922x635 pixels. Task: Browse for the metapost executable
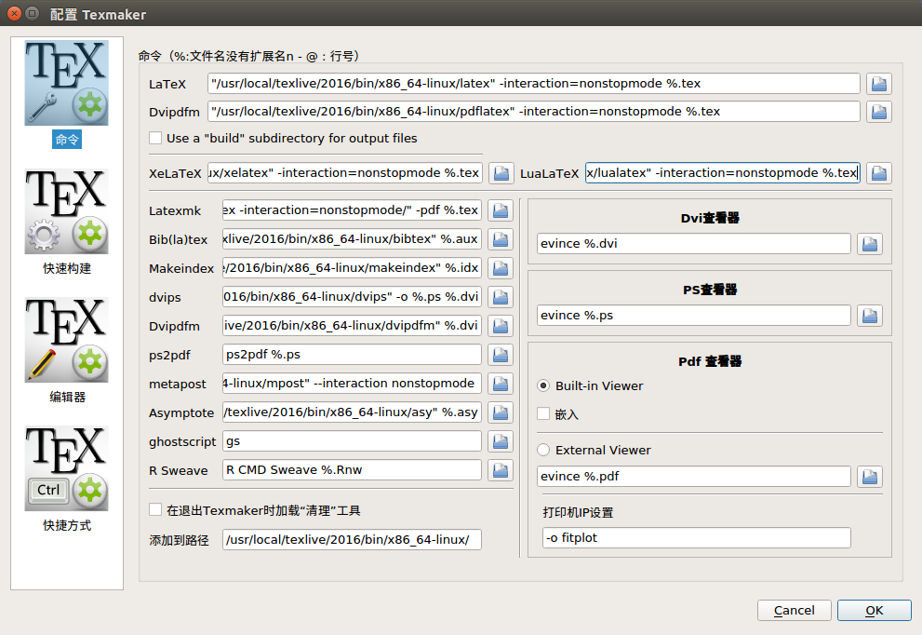click(x=501, y=384)
